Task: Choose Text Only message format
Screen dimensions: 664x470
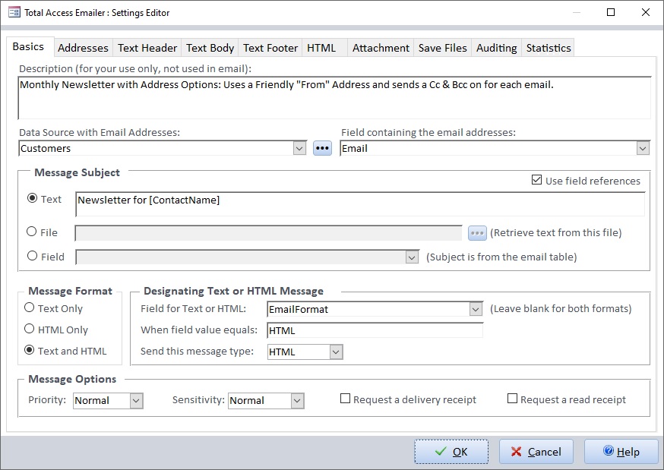Action: tap(29, 308)
